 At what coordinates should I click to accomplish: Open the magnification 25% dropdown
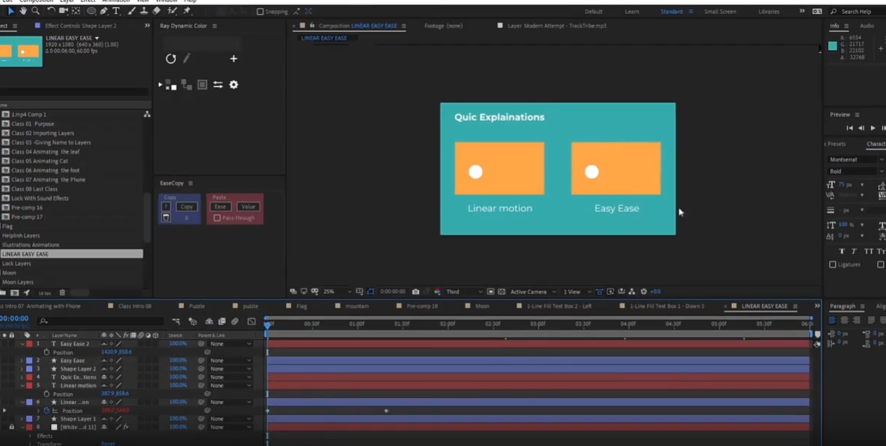coord(348,292)
